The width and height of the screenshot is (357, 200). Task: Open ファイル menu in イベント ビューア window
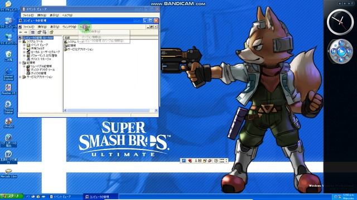(x=28, y=15)
